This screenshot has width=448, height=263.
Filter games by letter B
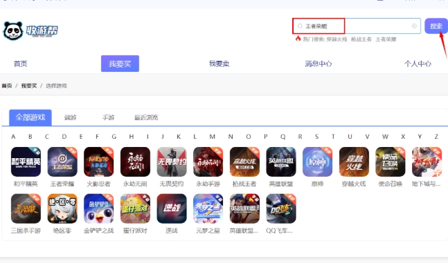(30, 137)
